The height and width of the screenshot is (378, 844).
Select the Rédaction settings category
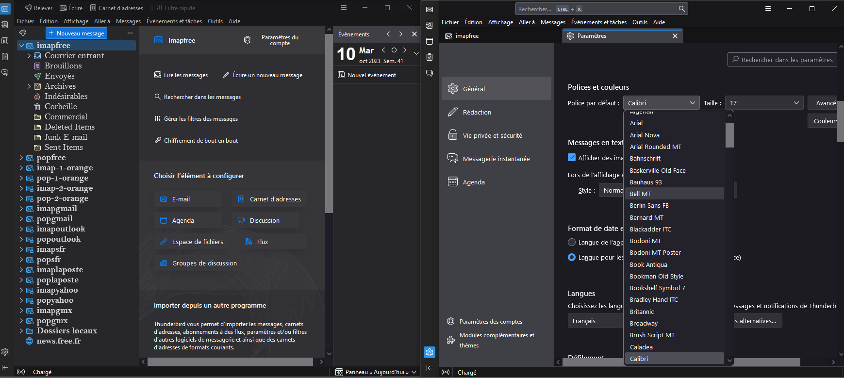click(x=496, y=112)
